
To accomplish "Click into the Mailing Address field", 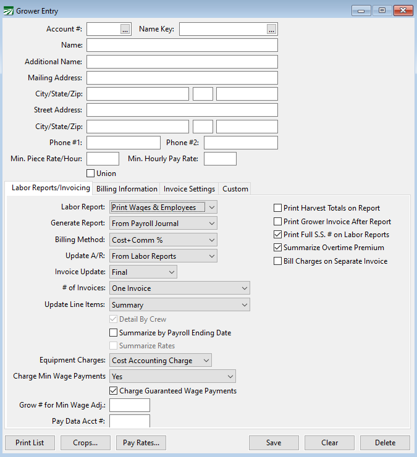I will tap(182, 78).
